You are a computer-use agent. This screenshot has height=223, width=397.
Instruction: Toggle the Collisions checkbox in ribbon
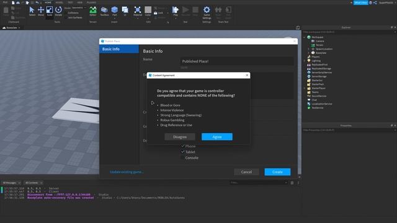coord(66,12)
